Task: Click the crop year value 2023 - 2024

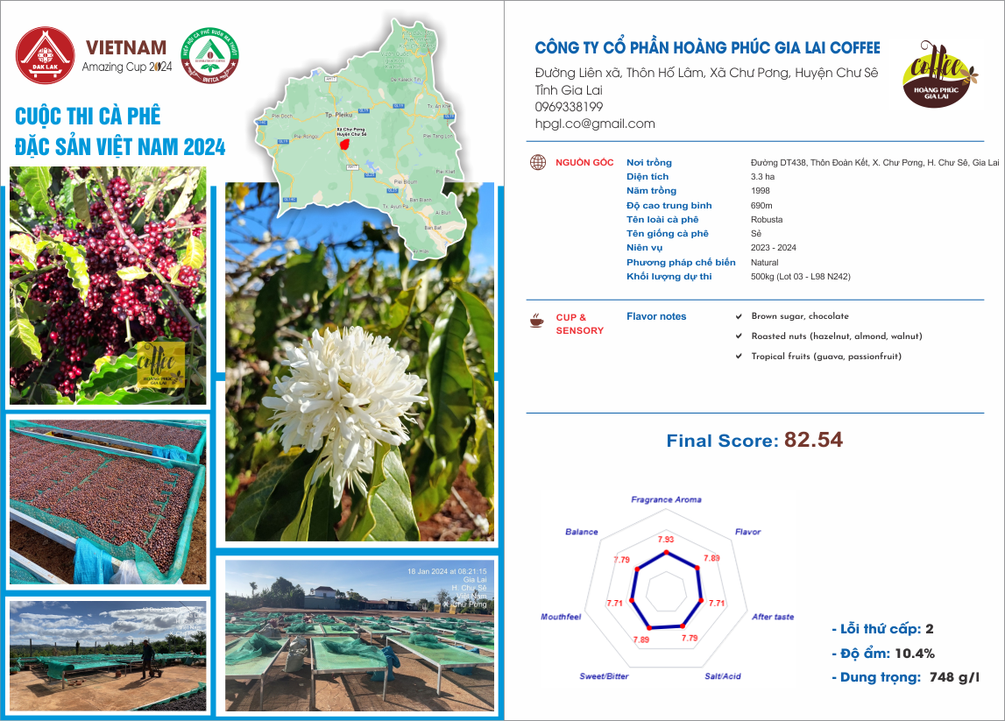Action: coord(774,248)
